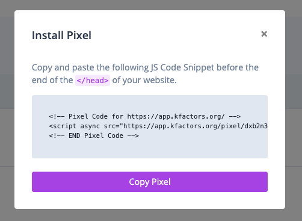Click the word async in the snippet
The width and height of the screenshot is (302, 221).
pos(90,126)
